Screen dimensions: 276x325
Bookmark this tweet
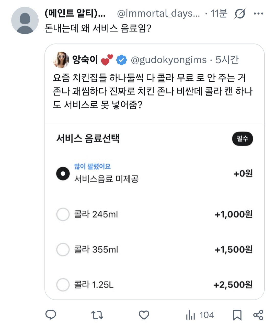[x=237, y=315]
